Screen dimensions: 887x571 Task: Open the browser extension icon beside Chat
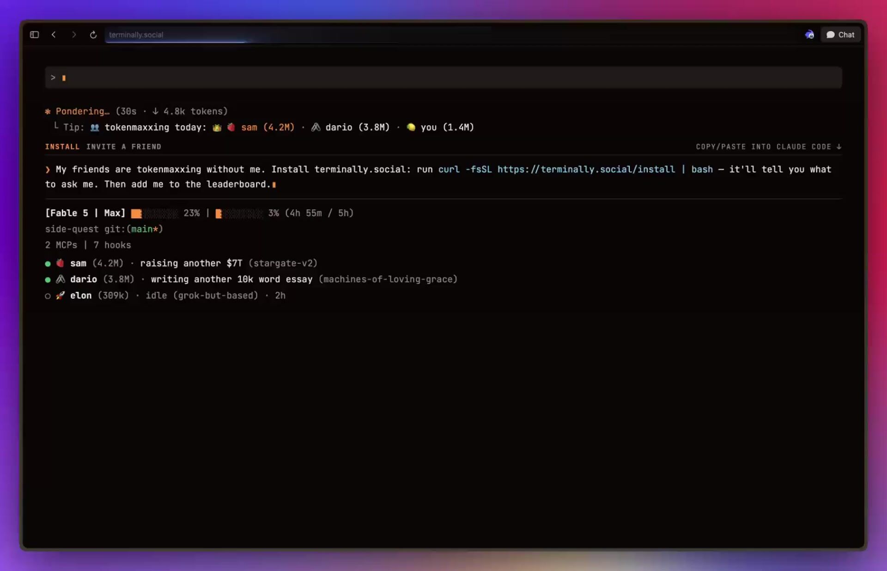click(809, 35)
